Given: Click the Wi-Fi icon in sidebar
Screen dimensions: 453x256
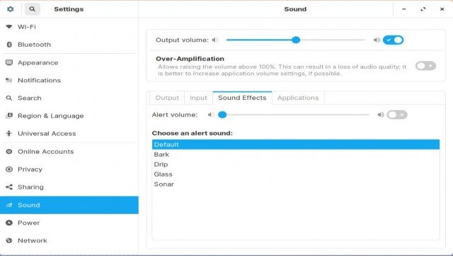Looking at the screenshot, I should [9, 27].
